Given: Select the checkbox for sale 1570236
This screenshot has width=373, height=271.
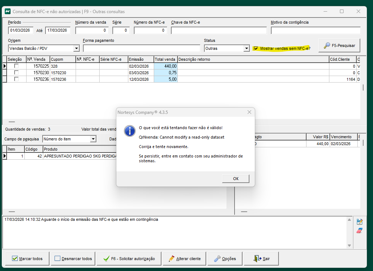Looking at the screenshot, I should (x=16, y=79).
